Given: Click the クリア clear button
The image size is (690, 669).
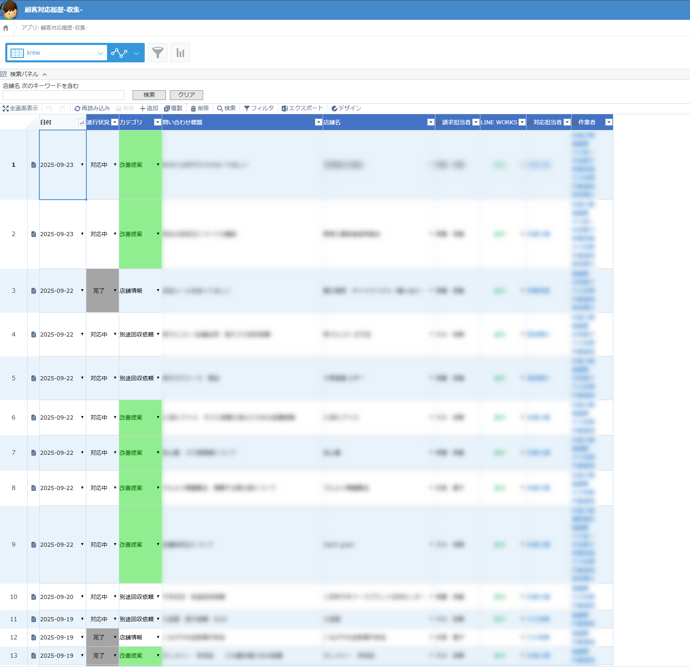Looking at the screenshot, I should (x=186, y=95).
